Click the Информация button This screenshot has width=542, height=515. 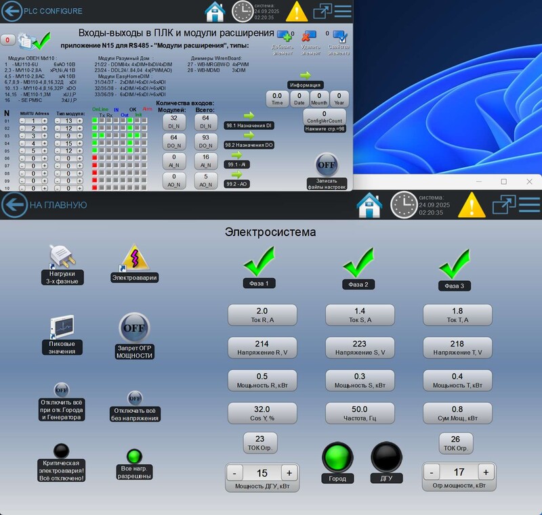[x=306, y=85]
